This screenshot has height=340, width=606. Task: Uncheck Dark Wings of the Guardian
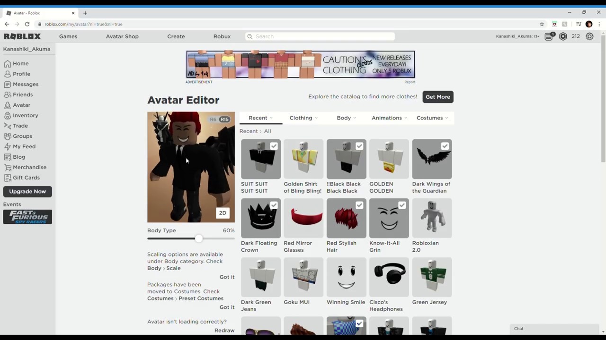(x=445, y=146)
